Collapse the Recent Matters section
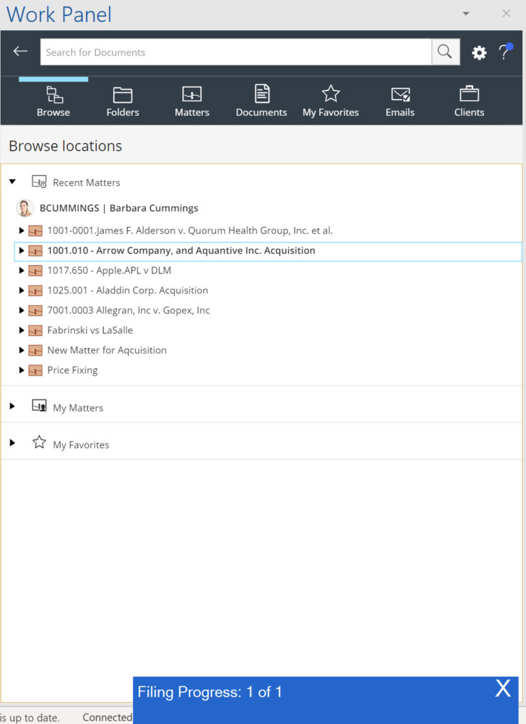This screenshot has width=526, height=724. 12,182
